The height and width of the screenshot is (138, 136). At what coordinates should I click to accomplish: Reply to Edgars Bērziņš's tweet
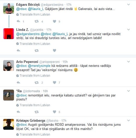pyautogui.click(x=18, y=21)
